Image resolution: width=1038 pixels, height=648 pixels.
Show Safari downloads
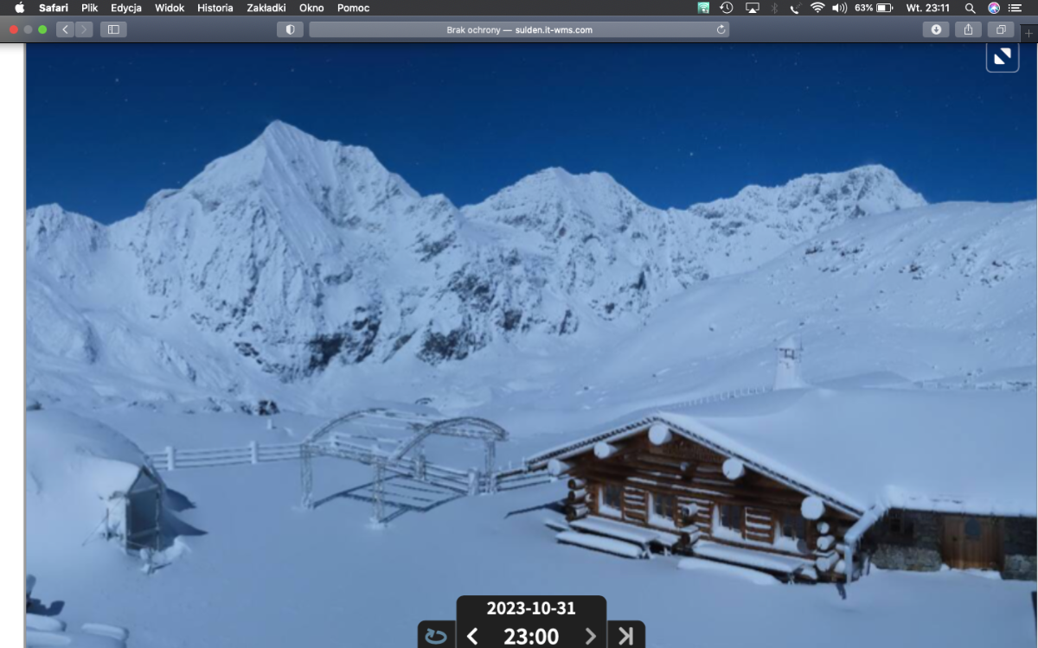click(x=936, y=29)
